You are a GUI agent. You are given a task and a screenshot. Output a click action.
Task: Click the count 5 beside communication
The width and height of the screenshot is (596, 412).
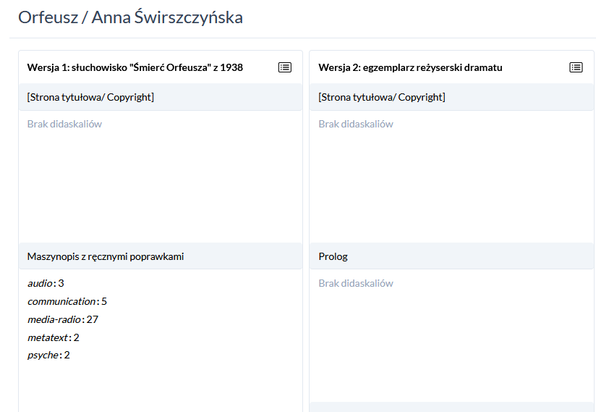[104, 301]
